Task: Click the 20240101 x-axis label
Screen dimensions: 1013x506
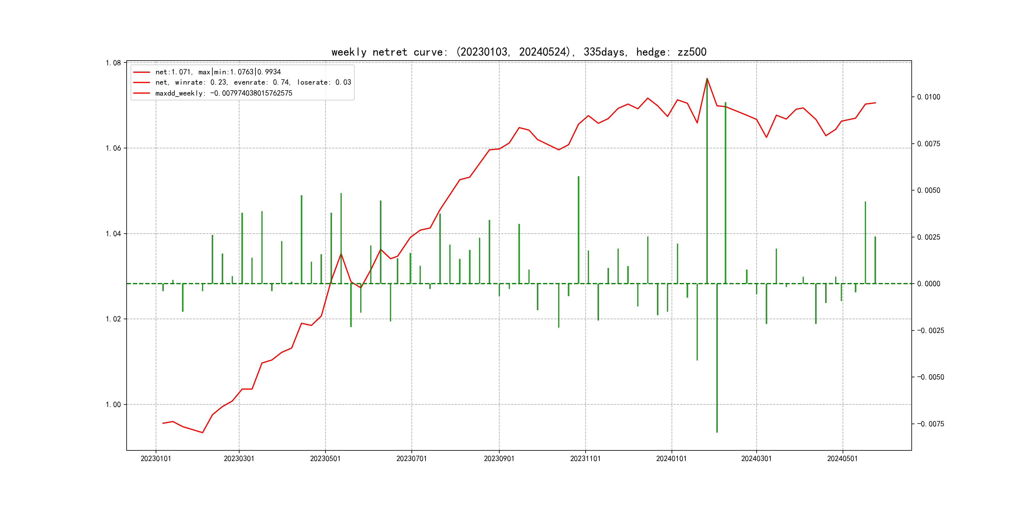Action: (671, 459)
